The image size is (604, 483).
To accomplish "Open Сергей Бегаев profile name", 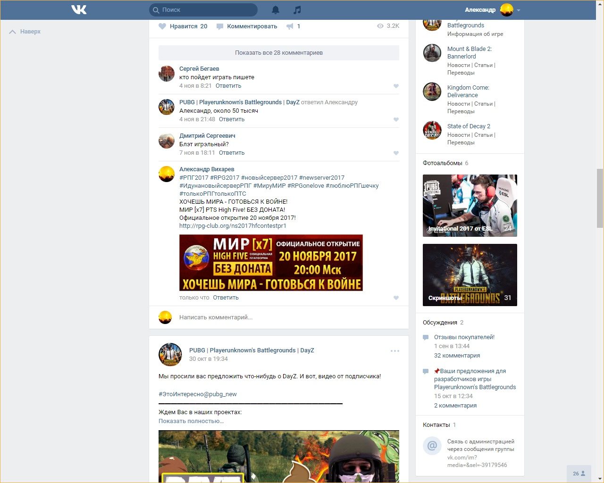I will 199,68.
